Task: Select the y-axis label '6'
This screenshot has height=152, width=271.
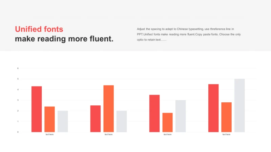Action: (x=18, y=69)
